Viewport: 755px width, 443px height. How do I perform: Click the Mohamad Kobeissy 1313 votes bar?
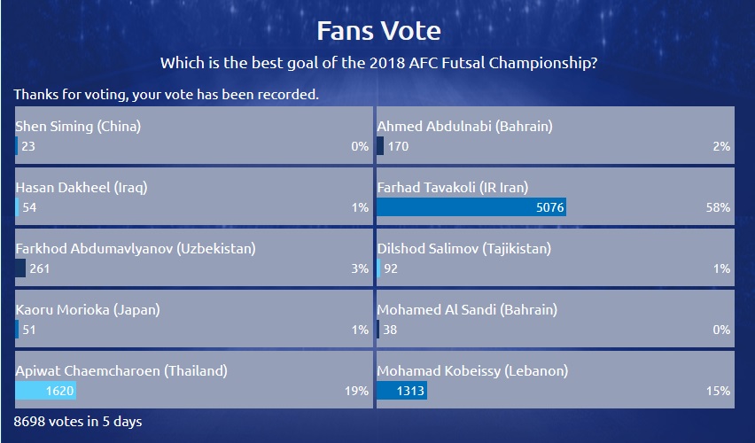point(401,391)
